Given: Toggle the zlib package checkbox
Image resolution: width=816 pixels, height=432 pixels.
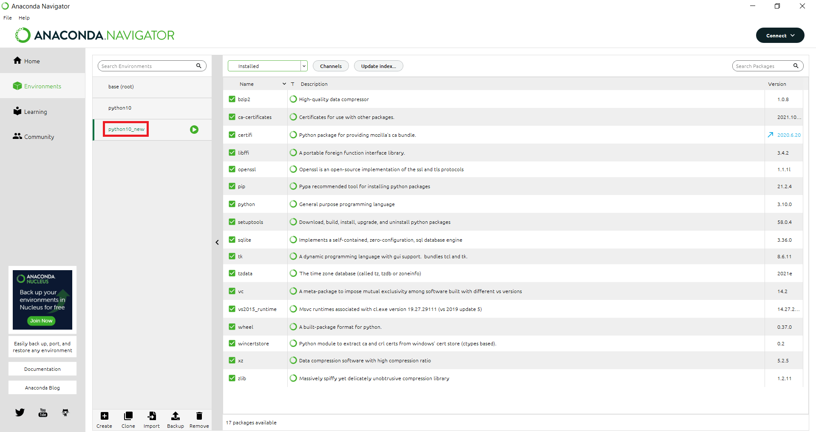Looking at the screenshot, I should (x=232, y=378).
